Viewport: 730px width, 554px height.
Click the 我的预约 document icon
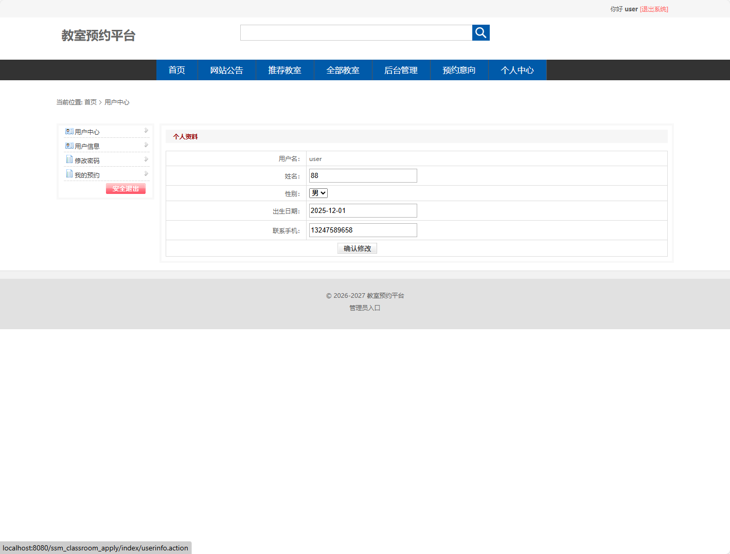(x=69, y=174)
